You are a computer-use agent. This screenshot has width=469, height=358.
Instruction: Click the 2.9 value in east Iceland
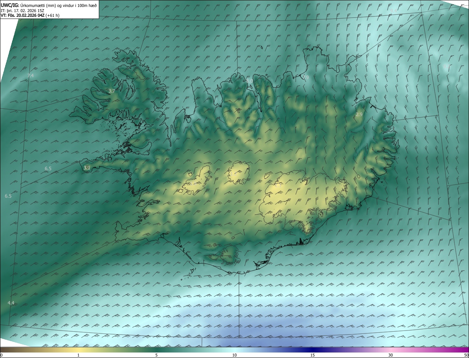(x=359, y=115)
